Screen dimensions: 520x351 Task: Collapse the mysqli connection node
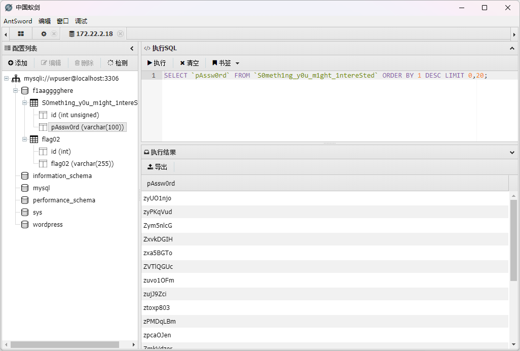[x=6, y=79]
